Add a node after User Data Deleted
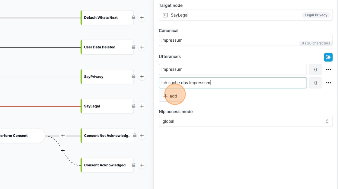 142,47
